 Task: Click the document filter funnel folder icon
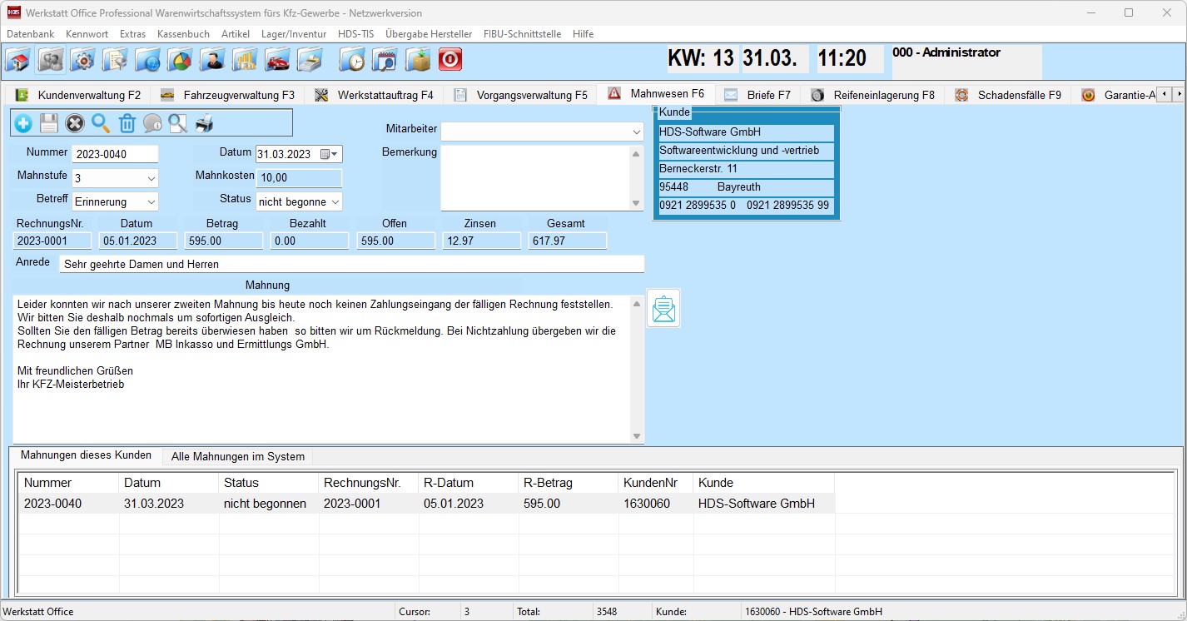[x=115, y=60]
